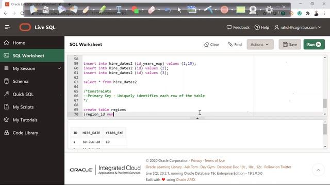Open dropdown arrow next to red circle
Image resolution: width=330 pixels, height=185 pixels.
[232, 10]
